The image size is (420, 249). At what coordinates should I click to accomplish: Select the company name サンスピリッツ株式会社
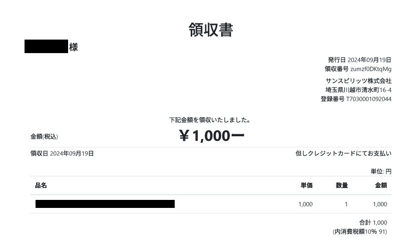click(x=358, y=81)
